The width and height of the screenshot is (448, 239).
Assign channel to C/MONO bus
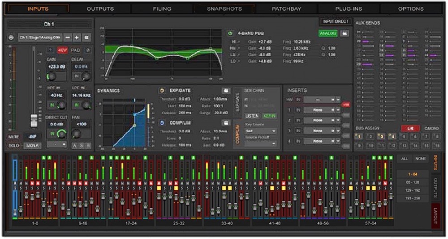(x=431, y=129)
